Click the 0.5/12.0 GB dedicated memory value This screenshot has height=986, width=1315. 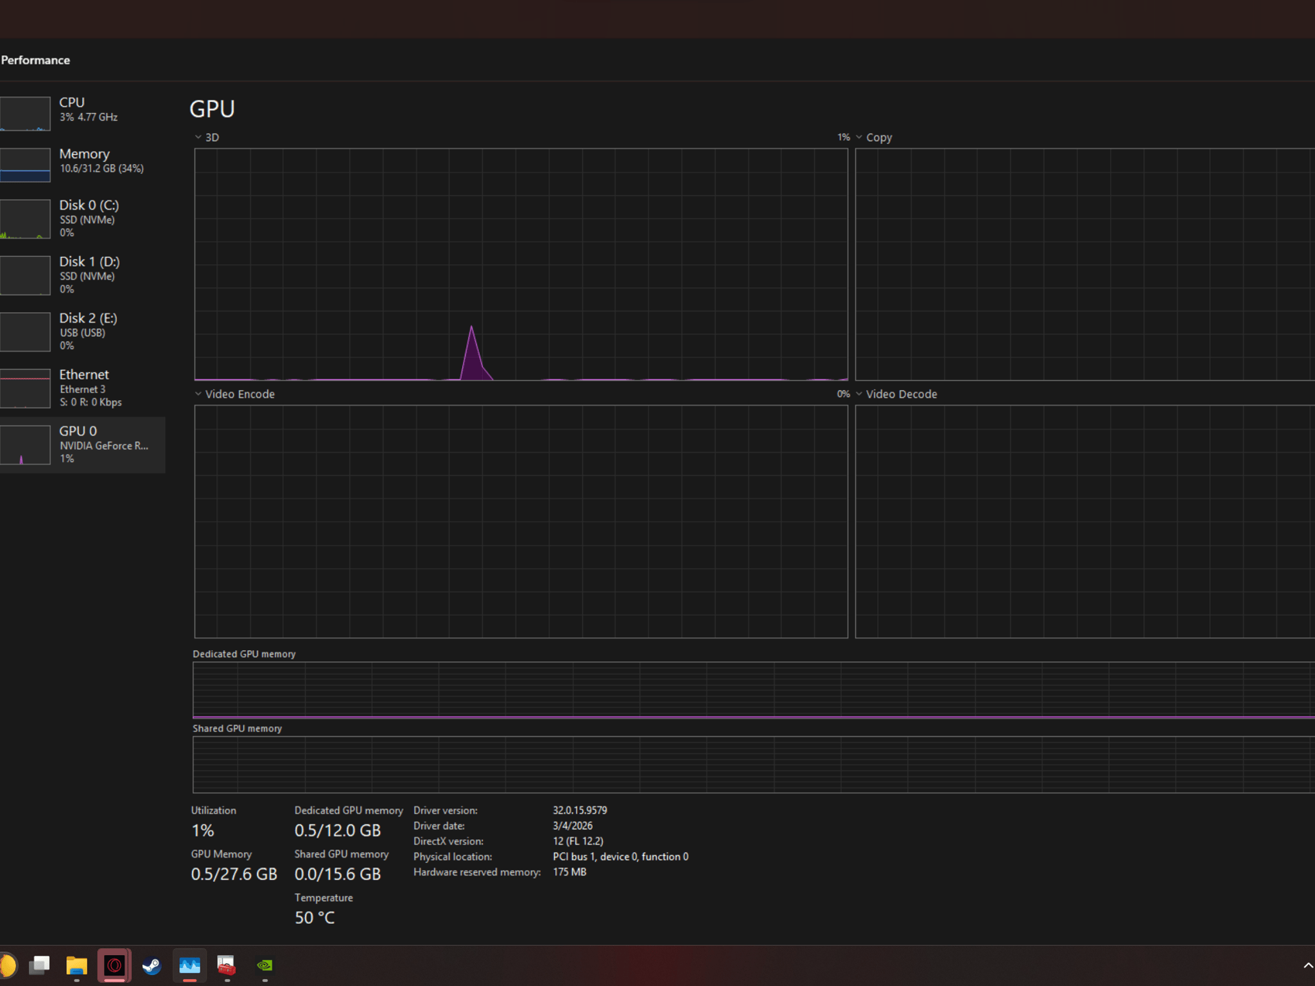[338, 831]
